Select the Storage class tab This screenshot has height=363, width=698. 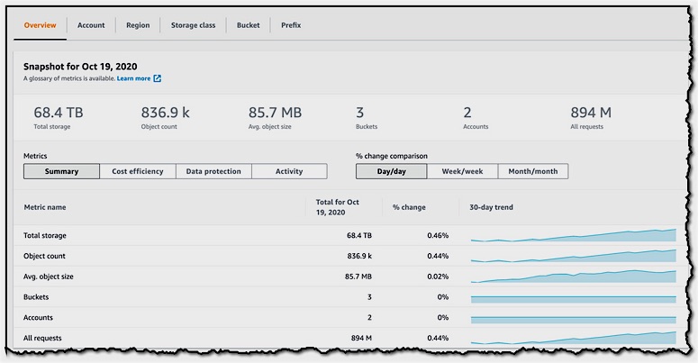193,25
